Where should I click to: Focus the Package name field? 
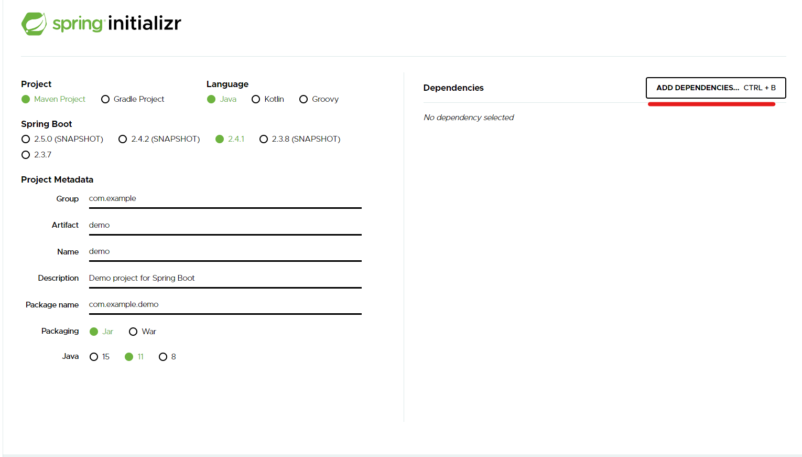click(x=225, y=305)
